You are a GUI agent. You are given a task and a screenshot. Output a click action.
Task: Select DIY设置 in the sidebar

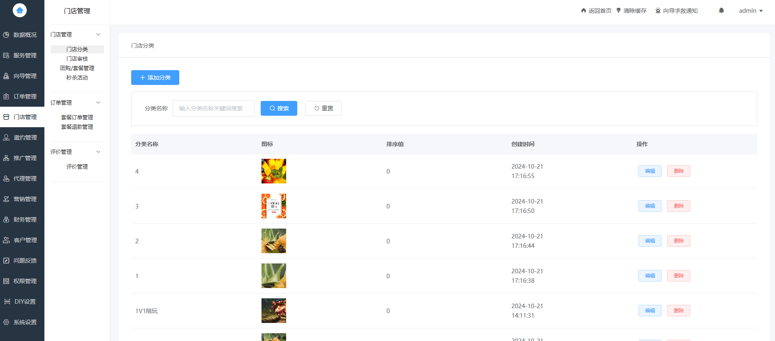pyautogui.click(x=22, y=302)
